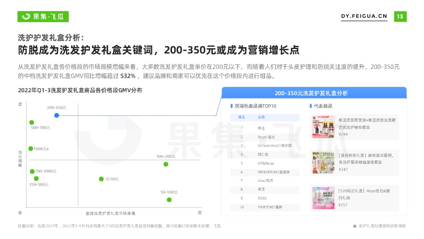Image resolution: width=424 pixels, height=239 pixels.
Task: Click the page number 13 badge
Action: click(x=400, y=17)
